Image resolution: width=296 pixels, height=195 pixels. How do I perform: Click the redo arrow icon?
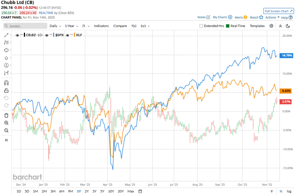[6, 105]
